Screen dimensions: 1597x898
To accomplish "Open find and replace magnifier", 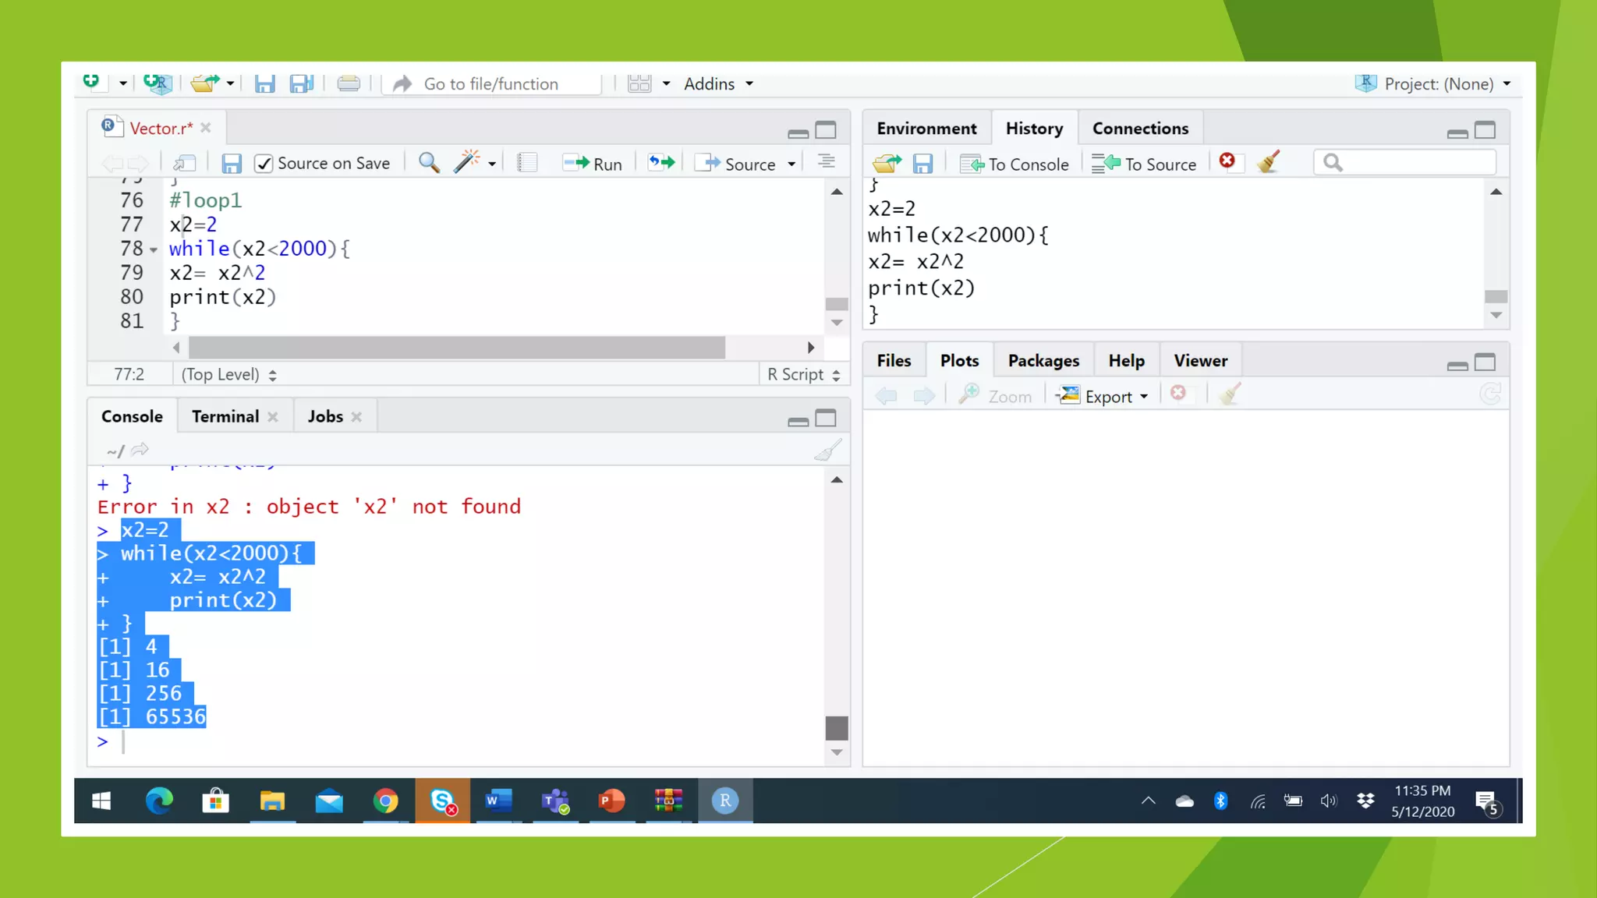I will pyautogui.click(x=429, y=163).
